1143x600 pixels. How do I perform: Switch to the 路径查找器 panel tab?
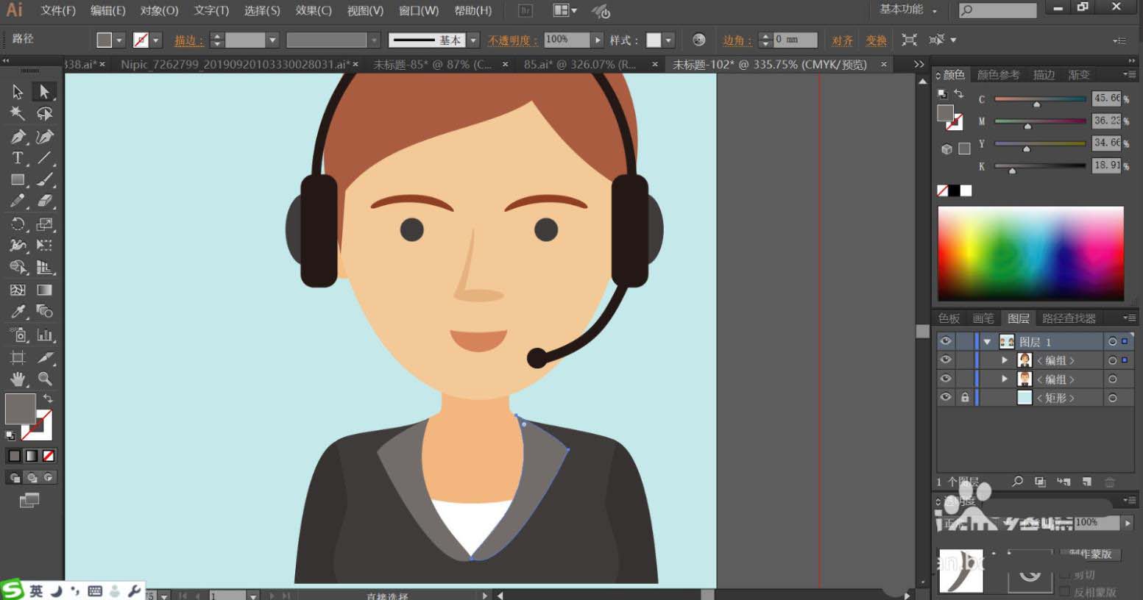pyautogui.click(x=1069, y=318)
